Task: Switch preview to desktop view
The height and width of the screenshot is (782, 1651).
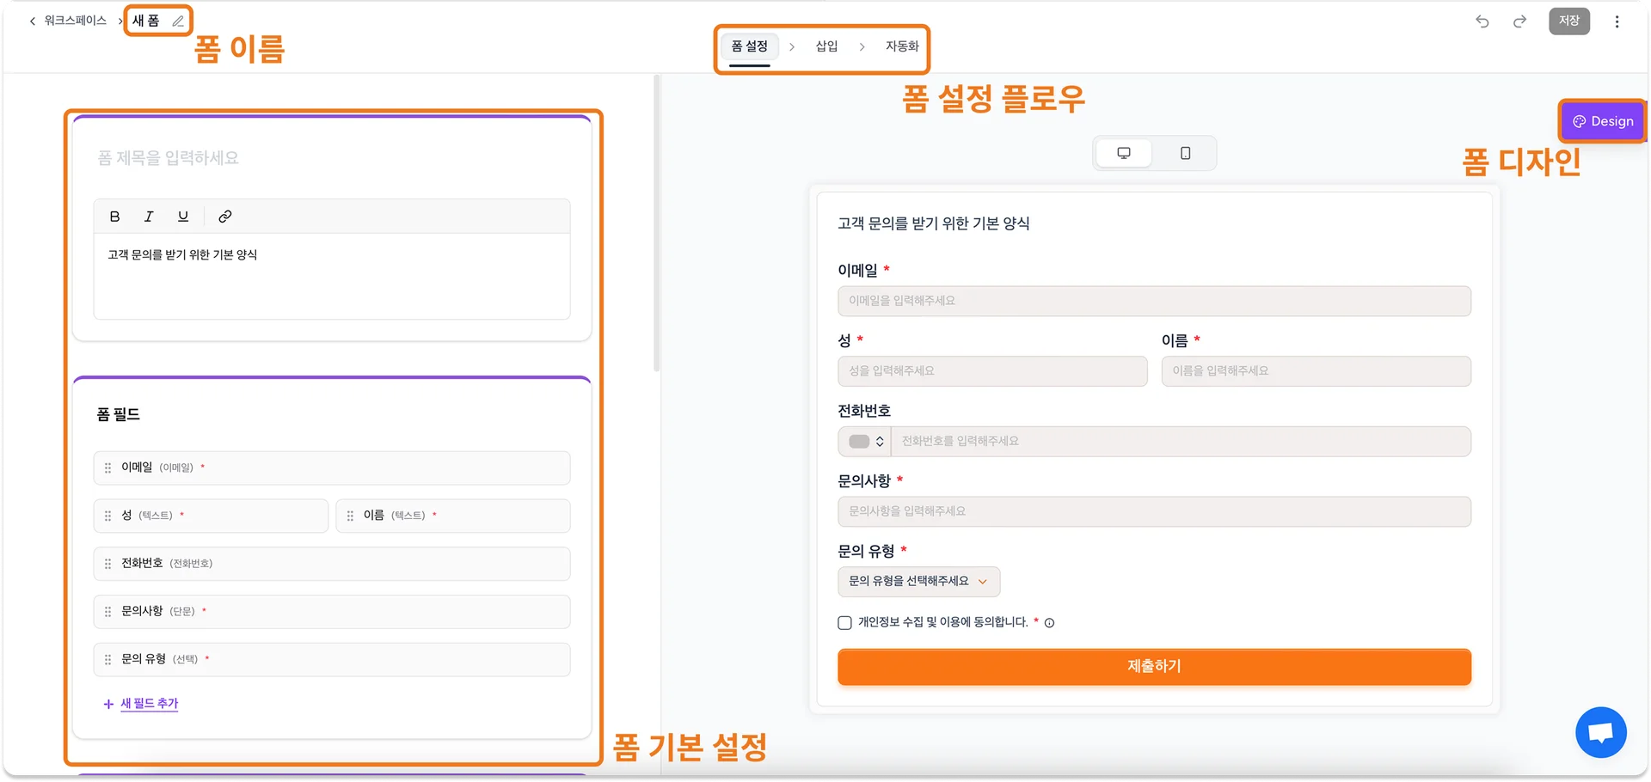Action: (x=1123, y=153)
